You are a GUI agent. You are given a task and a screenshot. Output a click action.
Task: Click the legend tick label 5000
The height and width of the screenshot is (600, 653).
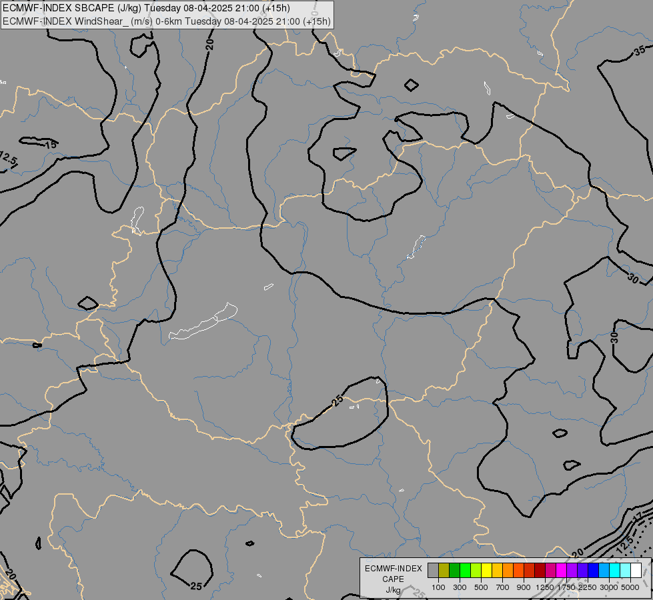[630, 587]
